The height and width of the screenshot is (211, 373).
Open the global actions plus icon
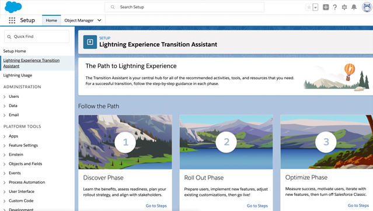coord(326,7)
